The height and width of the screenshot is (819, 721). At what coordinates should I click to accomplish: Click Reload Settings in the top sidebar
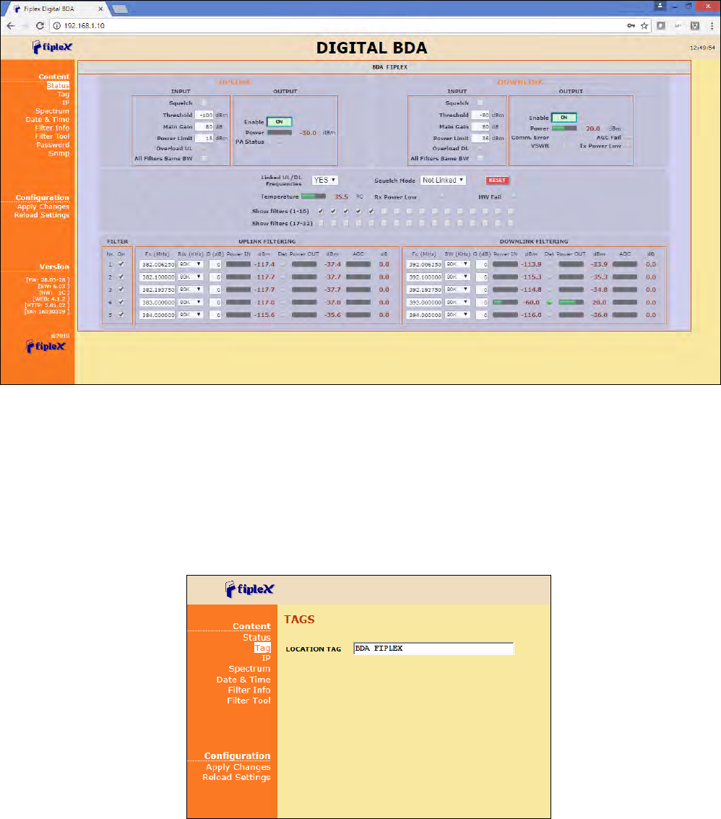[42, 215]
